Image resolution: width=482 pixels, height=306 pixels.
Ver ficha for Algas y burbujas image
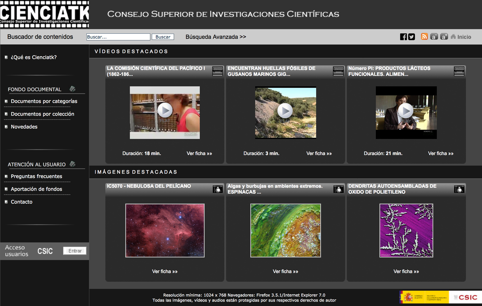[286, 272]
